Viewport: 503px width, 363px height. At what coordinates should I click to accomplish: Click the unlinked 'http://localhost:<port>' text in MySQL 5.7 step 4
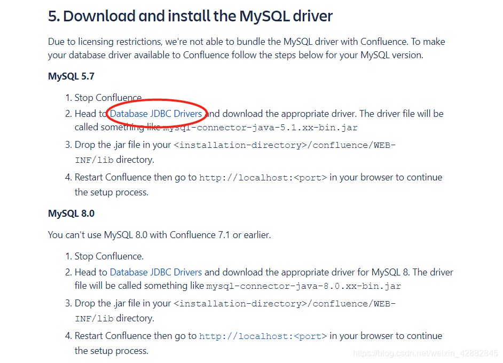pos(263,178)
